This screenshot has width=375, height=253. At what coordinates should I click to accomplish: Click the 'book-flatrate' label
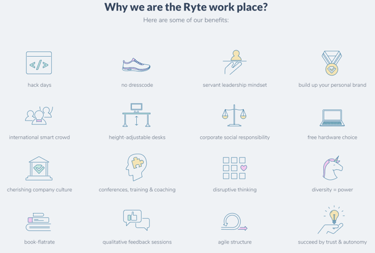[39, 242]
